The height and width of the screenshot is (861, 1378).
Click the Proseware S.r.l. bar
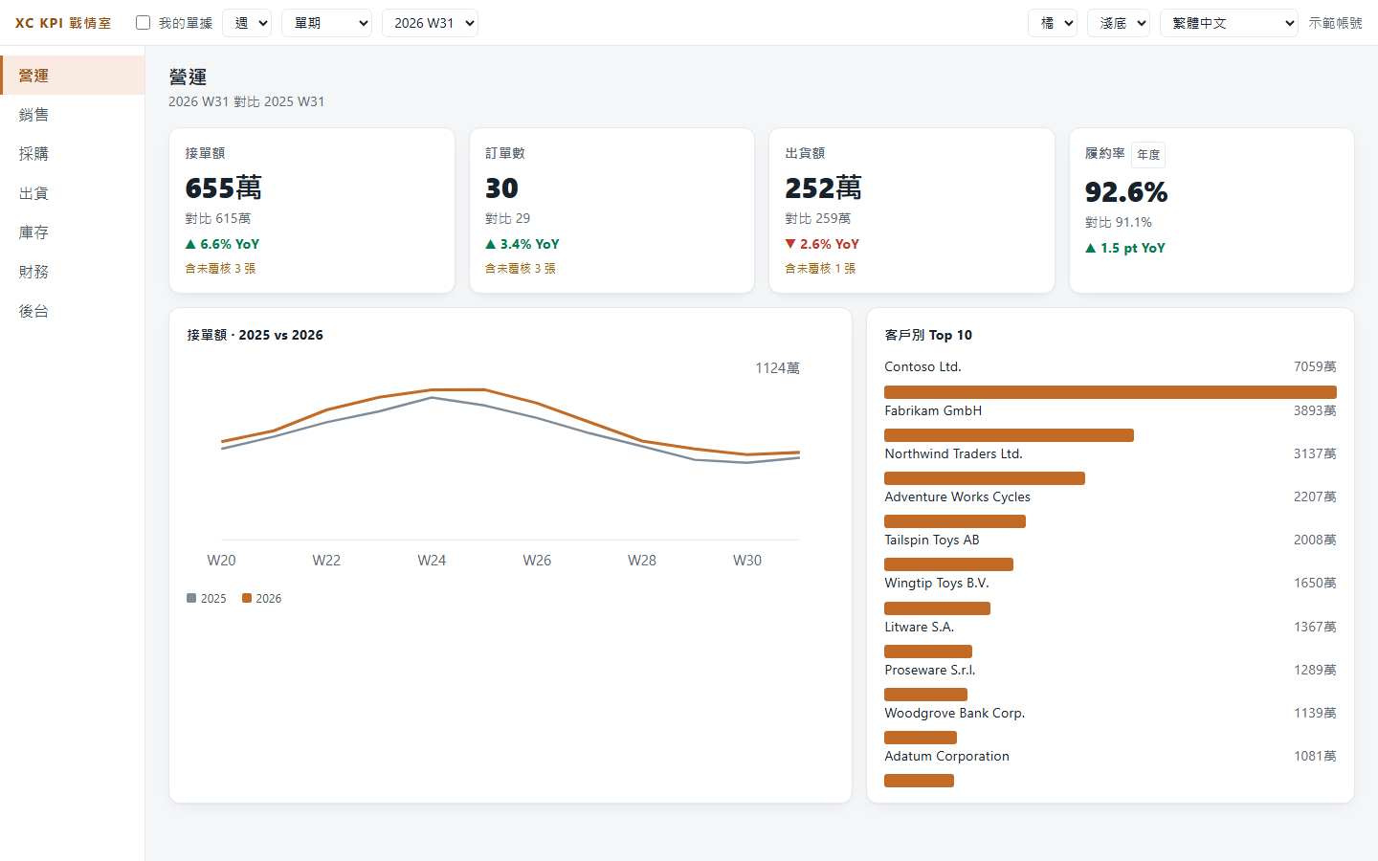tap(925, 695)
